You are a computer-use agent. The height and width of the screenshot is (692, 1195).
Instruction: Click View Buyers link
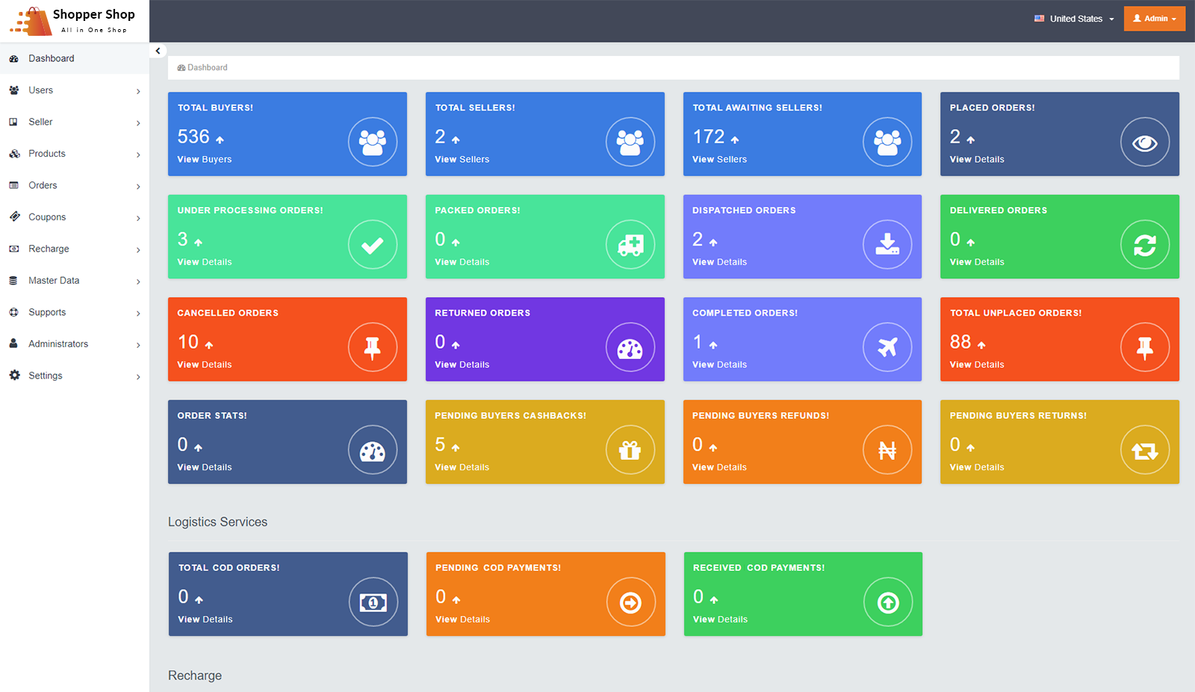click(x=205, y=159)
